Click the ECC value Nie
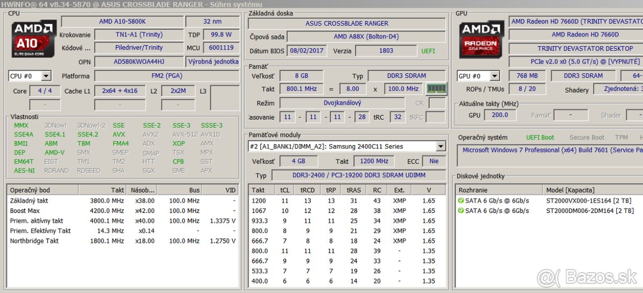The width and height of the screenshot is (643, 293). click(x=434, y=161)
